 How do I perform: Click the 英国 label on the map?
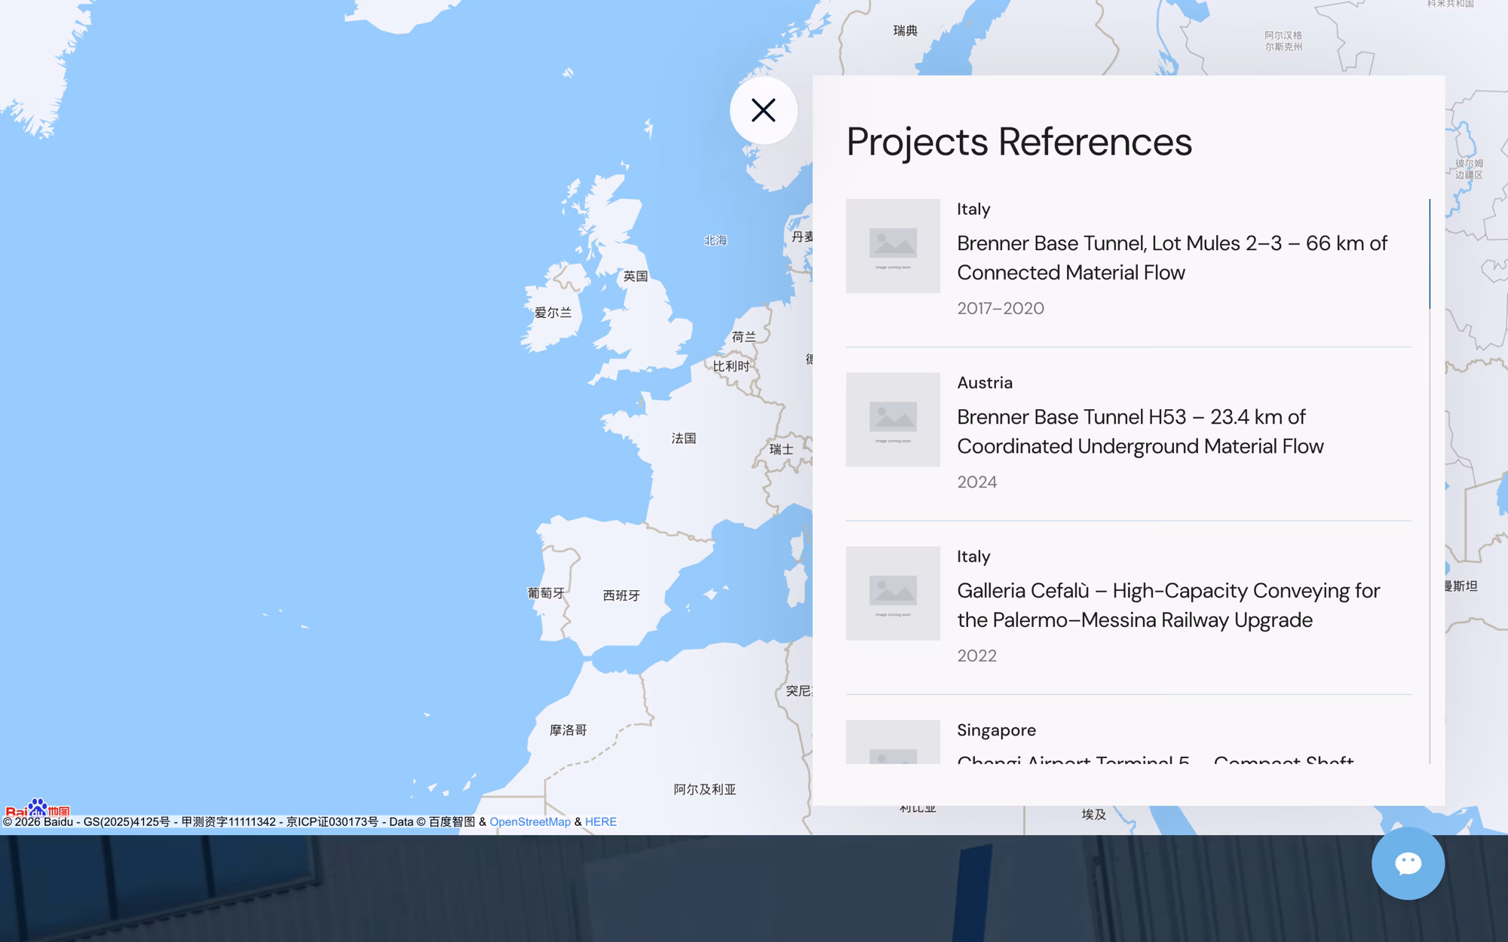click(636, 276)
